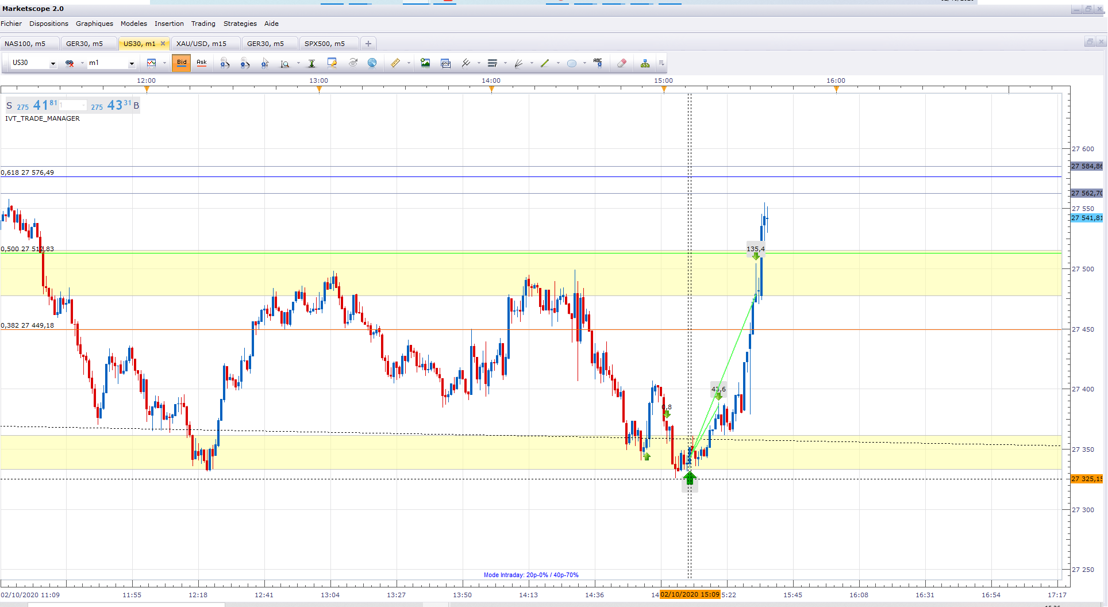Close the US30, m1 tab
1108x607 pixels.
[163, 44]
